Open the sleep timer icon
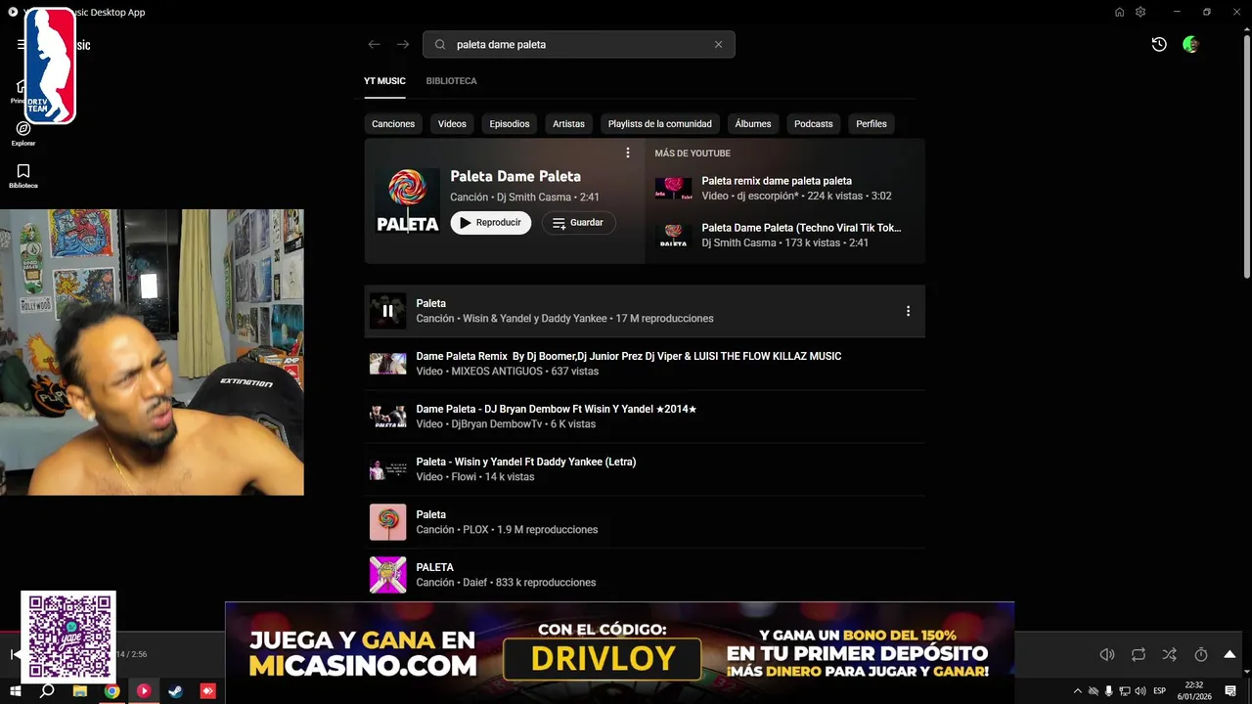 pos(1201,654)
